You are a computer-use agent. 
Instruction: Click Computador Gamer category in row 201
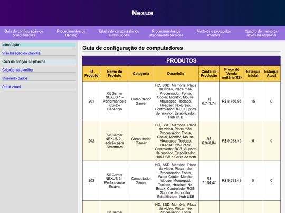pyautogui.click(x=141, y=102)
